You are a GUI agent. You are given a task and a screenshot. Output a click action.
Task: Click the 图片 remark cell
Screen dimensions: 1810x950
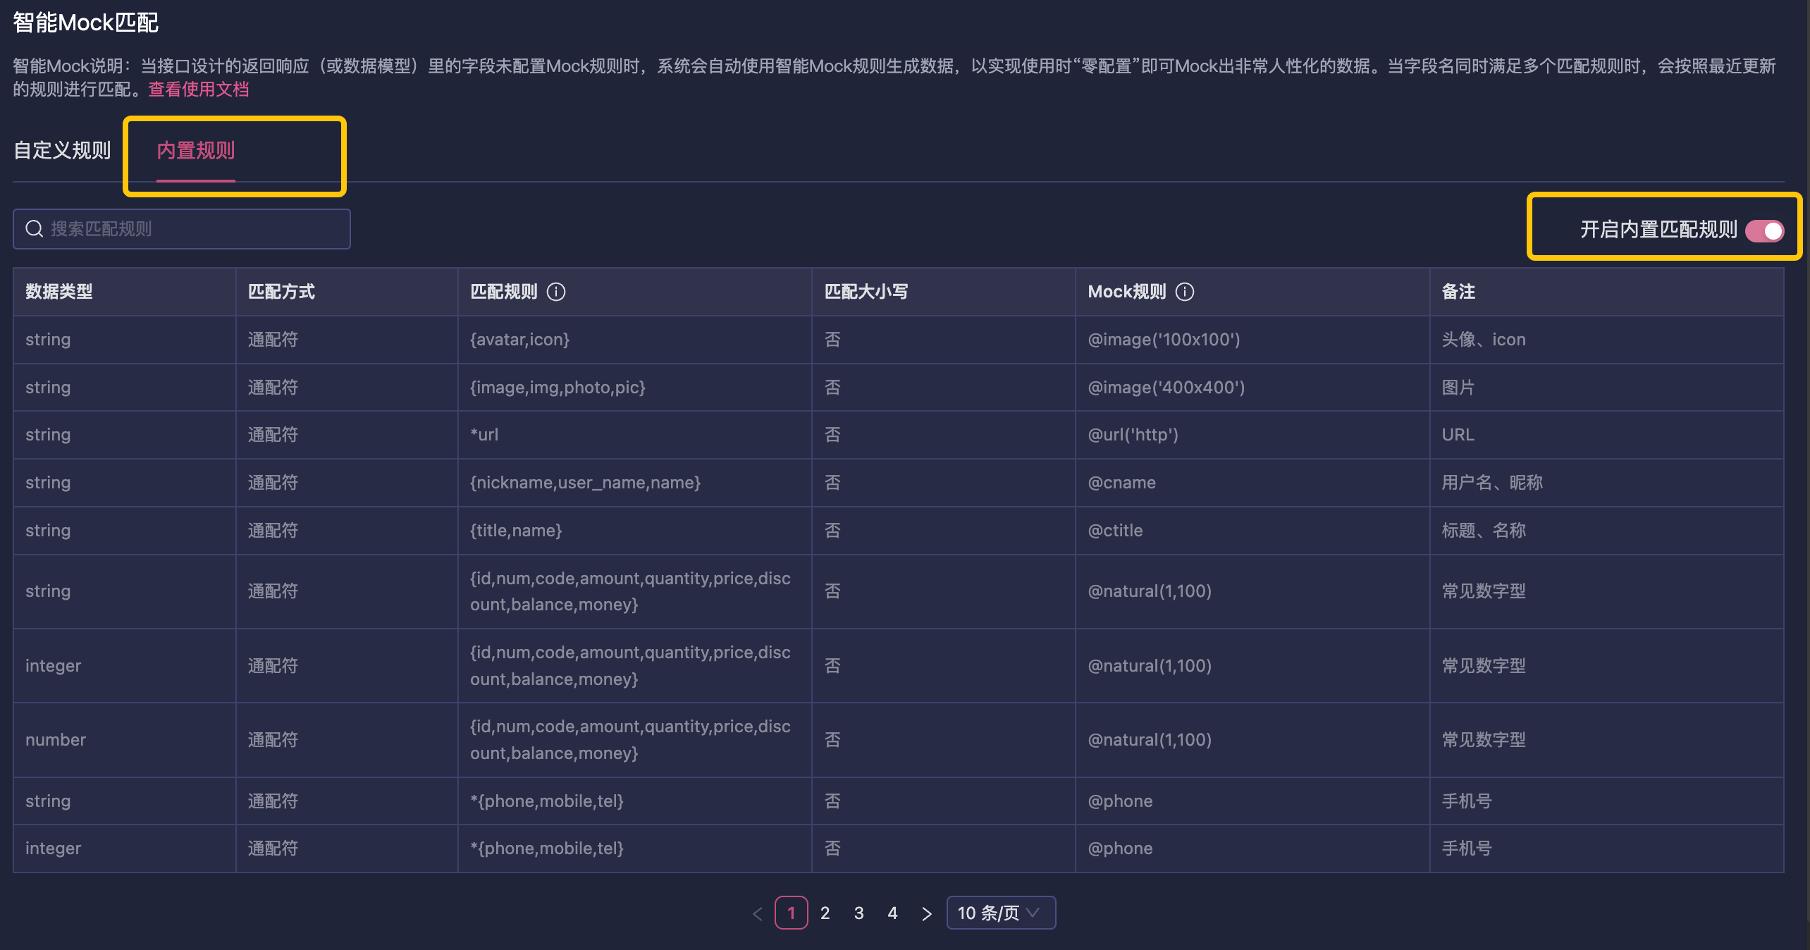click(1606, 387)
